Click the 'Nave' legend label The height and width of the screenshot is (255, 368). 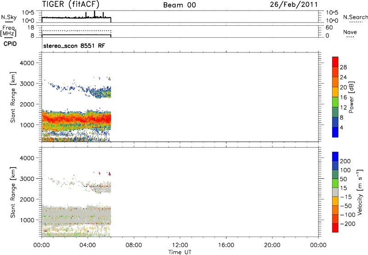[x=350, y=32]
